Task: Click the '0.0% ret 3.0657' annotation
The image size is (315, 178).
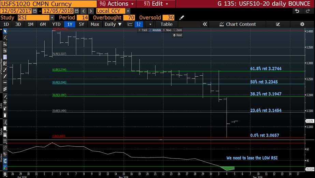Action: pos(264,135)
